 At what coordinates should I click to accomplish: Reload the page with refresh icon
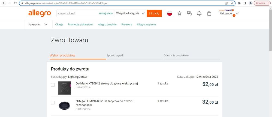[15, 3]
